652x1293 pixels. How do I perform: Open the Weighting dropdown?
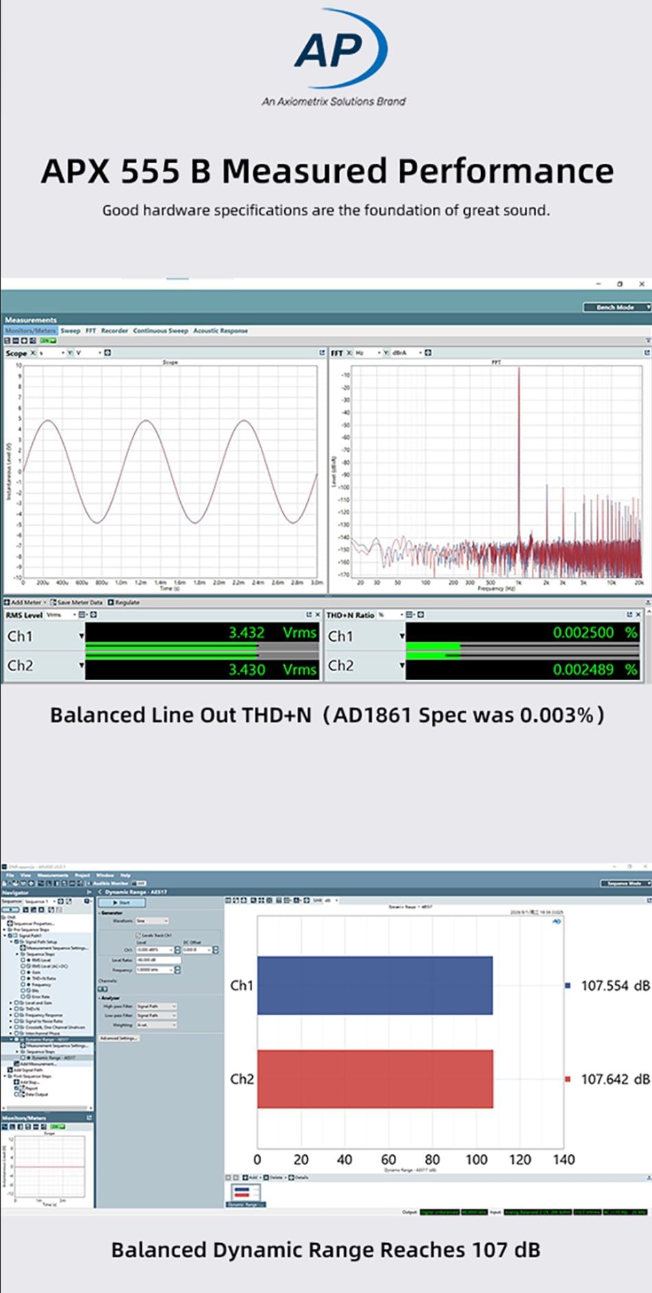[157, 1025]
